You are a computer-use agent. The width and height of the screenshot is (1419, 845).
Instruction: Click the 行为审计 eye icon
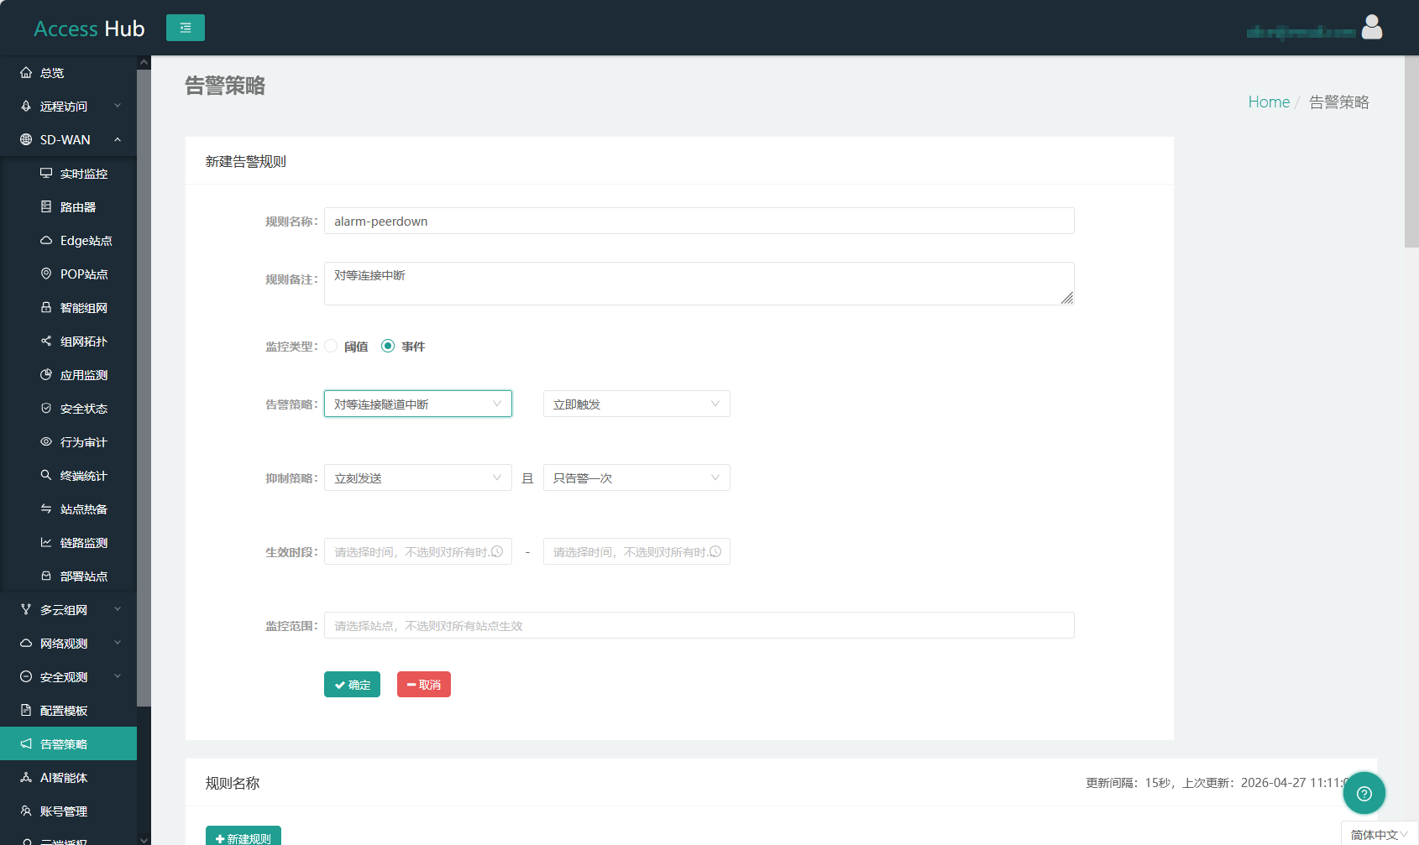(x=46, y=441)
